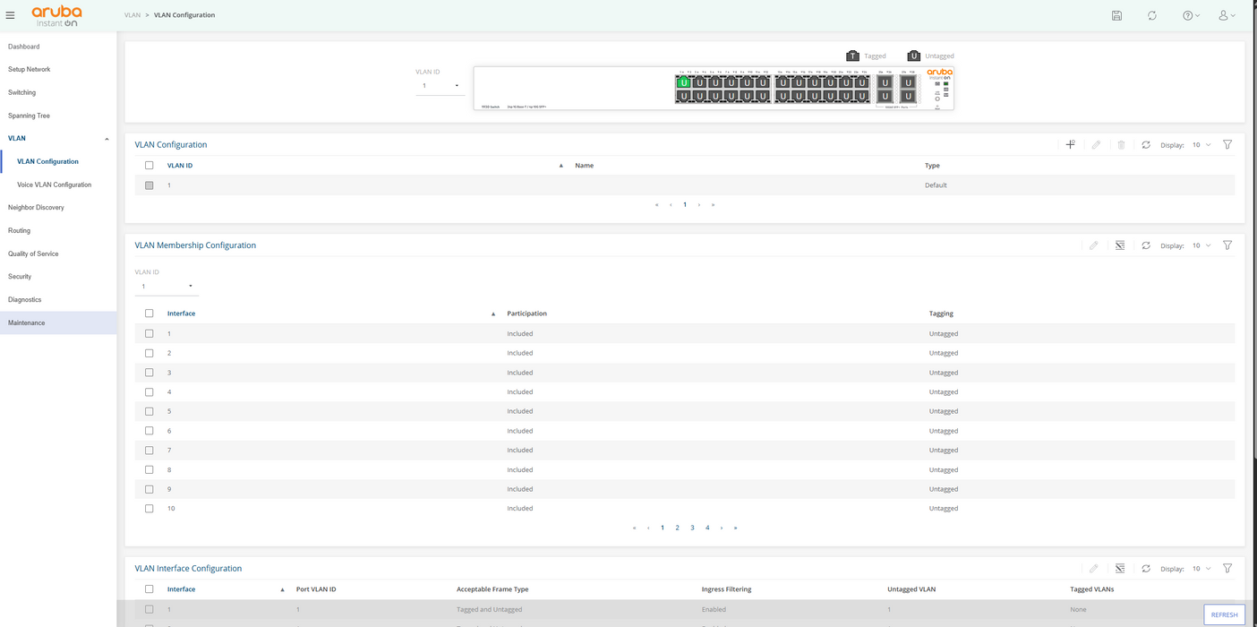1257x627 pixels.
Task: Open Maintenance in the sidebar
Action: pos(58,322)
